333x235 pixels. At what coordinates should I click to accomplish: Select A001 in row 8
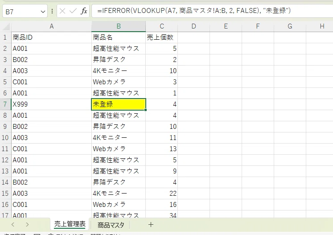51,115
